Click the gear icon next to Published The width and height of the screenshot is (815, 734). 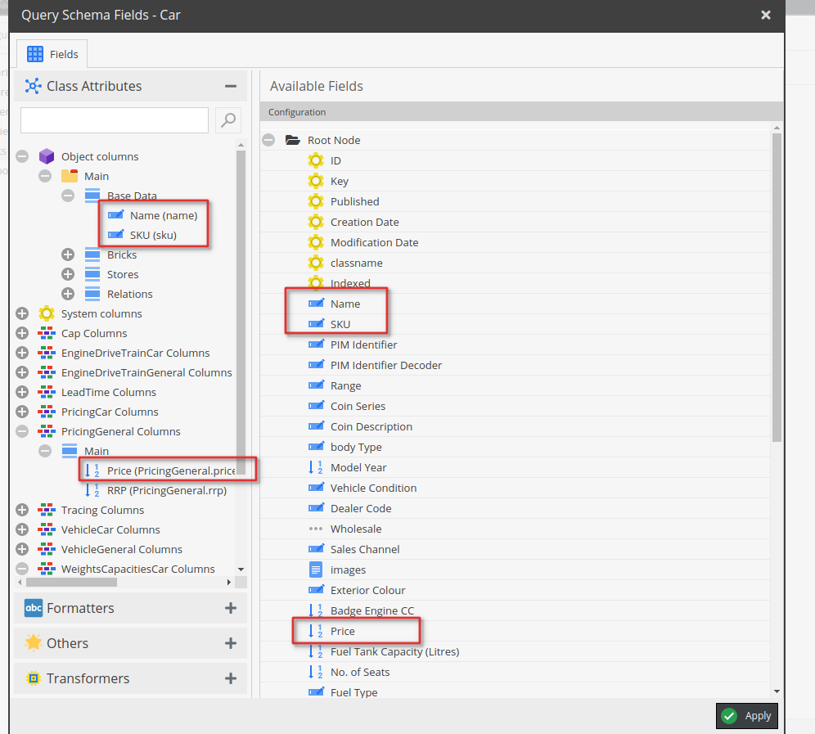[316, 201]
